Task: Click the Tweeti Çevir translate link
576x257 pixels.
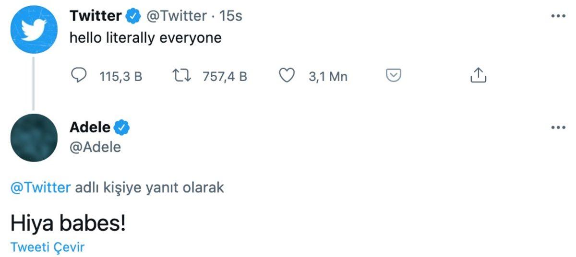Action: pos(48,247)
